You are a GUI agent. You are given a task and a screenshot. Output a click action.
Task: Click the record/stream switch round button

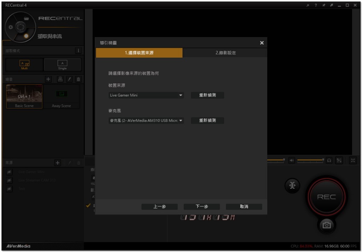tap(292, 185)
